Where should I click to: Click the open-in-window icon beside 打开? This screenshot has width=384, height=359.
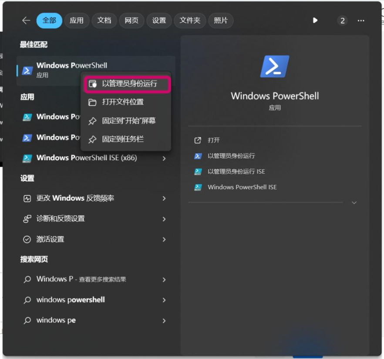tap(199, 140)
